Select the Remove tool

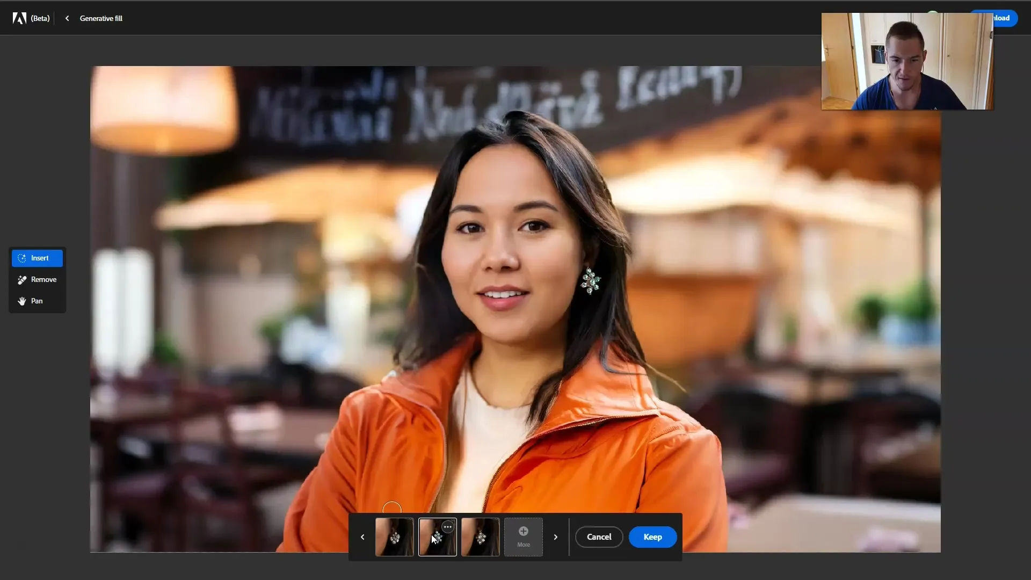coord(37,280)
